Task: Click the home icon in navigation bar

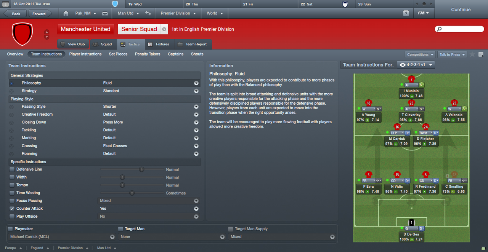Action: [x=66, y=13]
